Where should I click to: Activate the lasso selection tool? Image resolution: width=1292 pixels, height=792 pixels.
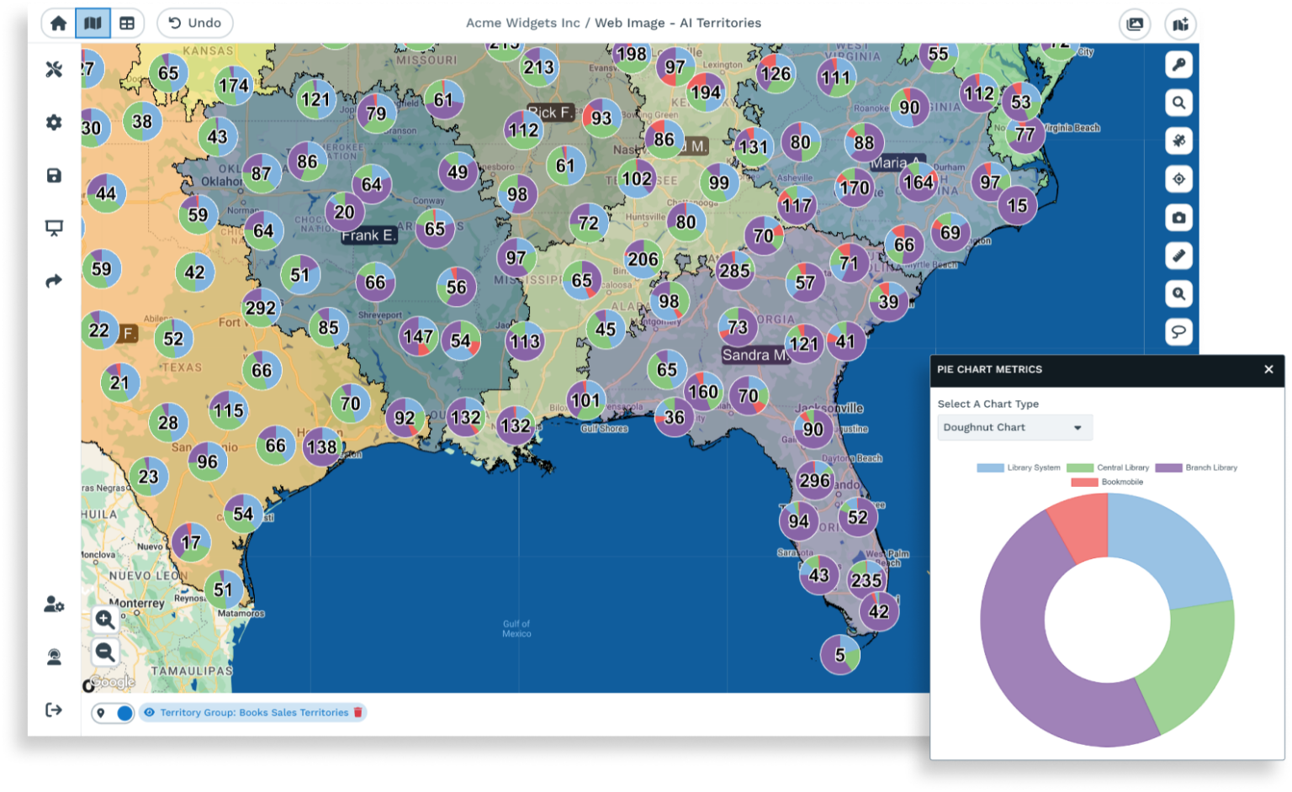pos(1178,331)
